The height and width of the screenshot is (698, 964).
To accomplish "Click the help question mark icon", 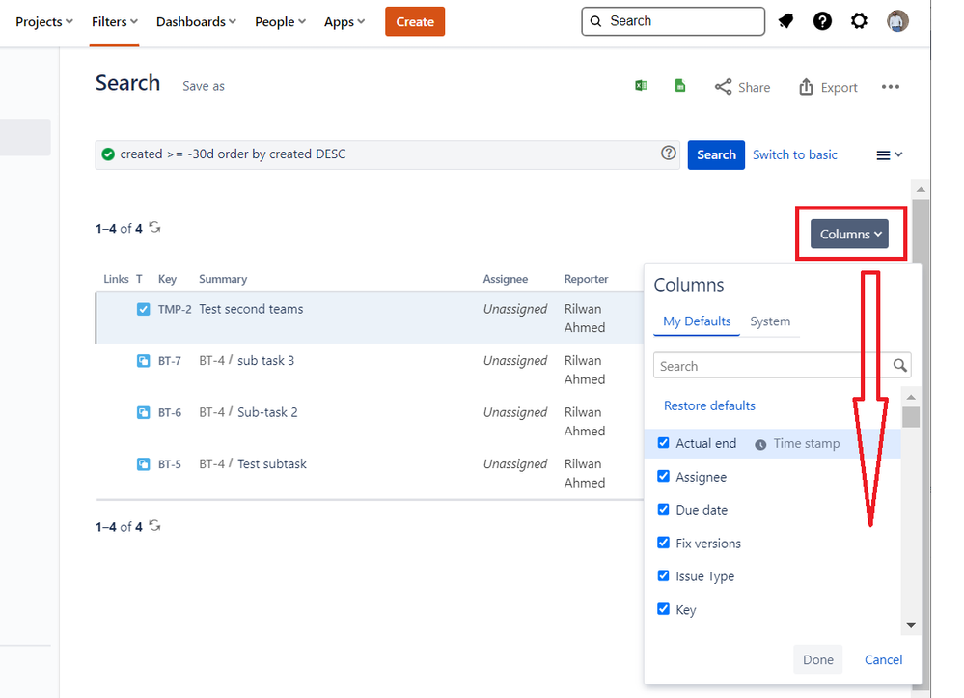I will point(822,21).
